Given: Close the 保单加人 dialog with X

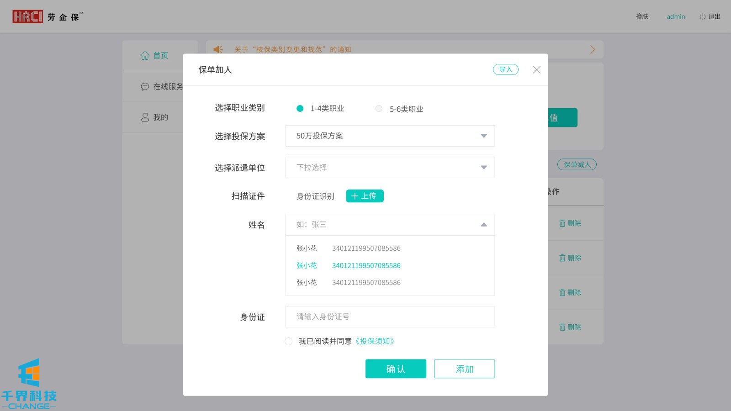Looking at the screenshot, I should pos(536,69).
